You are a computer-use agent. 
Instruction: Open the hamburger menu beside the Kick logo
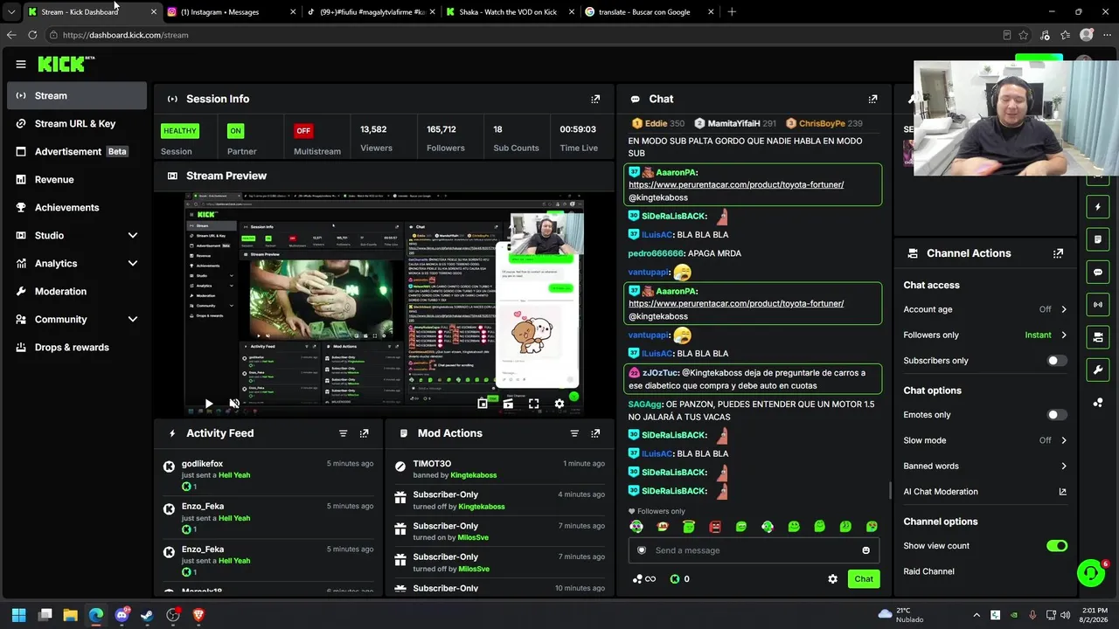(21, 64)
